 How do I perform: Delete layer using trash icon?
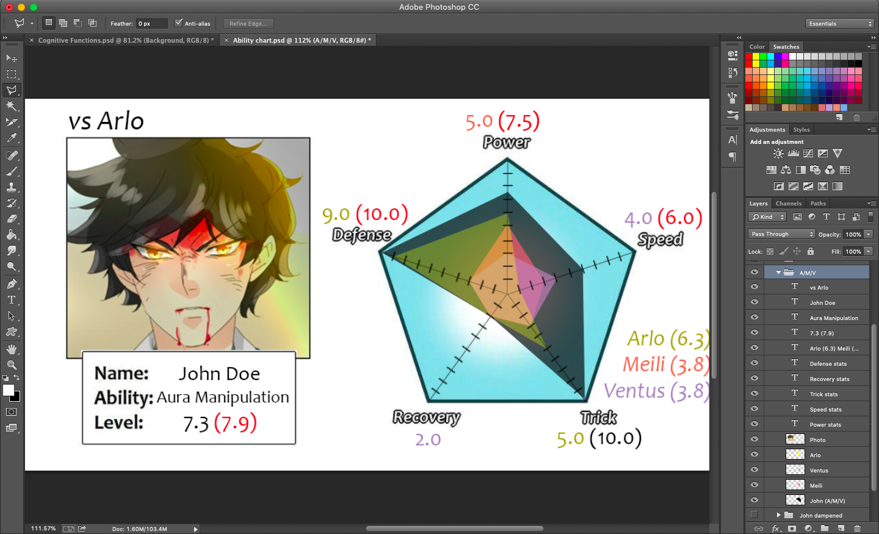point(857,529)
